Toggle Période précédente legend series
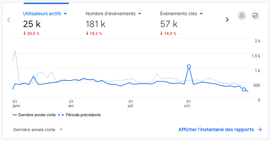This screenshot has width=271, height=141. 79,115
